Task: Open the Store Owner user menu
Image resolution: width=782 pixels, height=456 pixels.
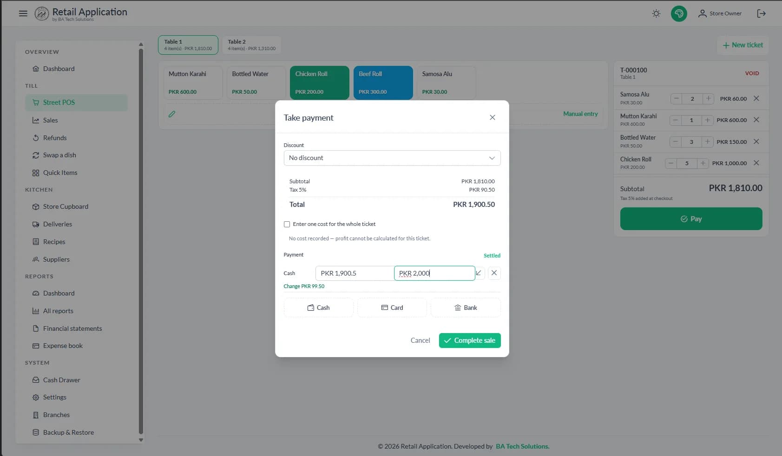Action: tap(720, 13)
